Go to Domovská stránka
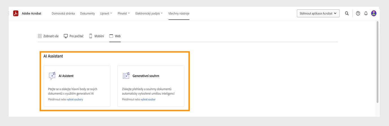389x126 pixels. pyautogui.click(x=63, y=13)
